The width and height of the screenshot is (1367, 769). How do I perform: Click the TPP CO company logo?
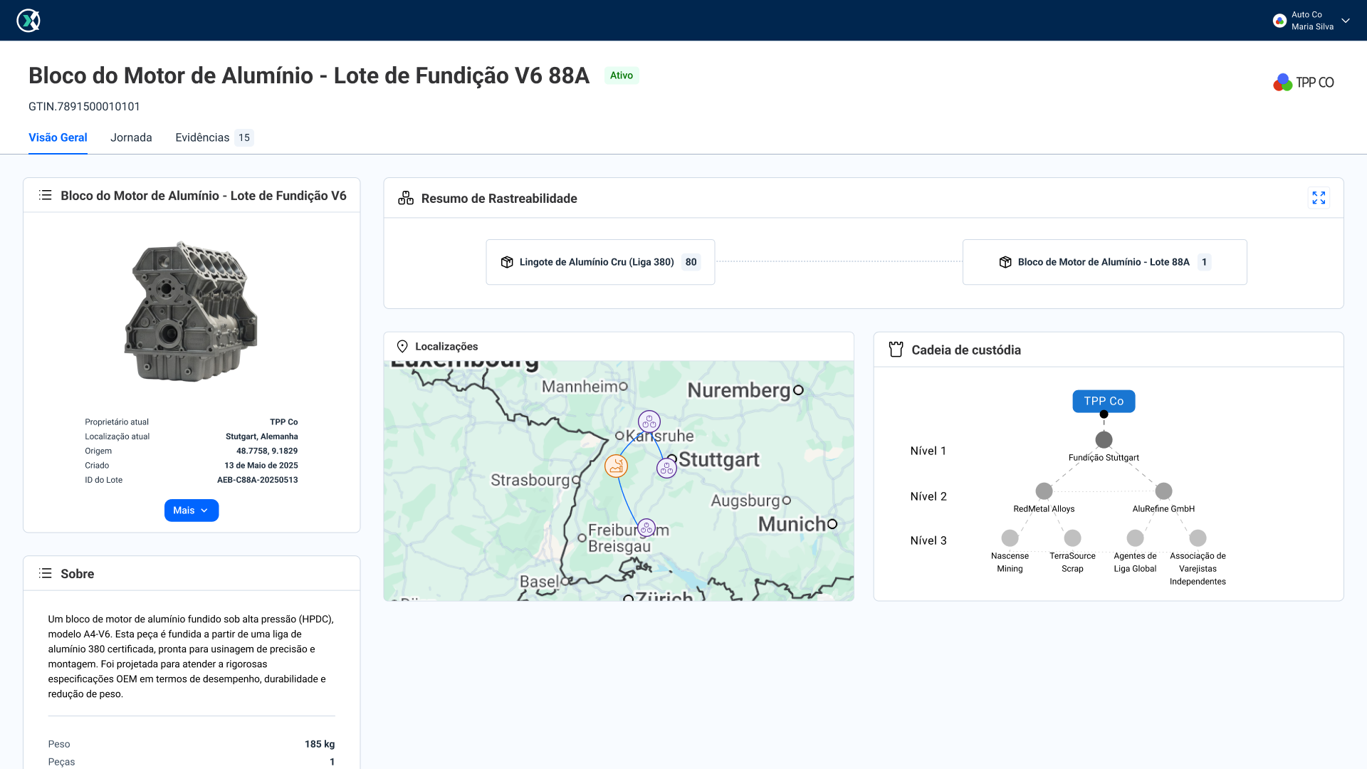coord(1303,83)
